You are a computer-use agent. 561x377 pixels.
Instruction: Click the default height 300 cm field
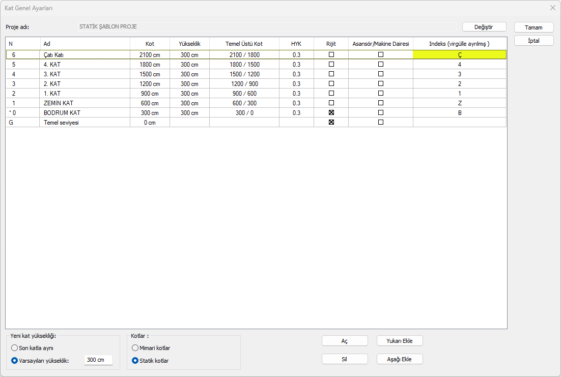(x=98, y=360)
